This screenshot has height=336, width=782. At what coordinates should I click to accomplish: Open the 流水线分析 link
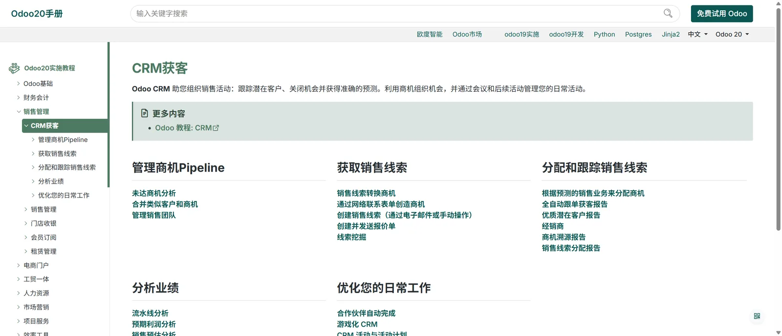pyautogui.click(x=150, y=313)
